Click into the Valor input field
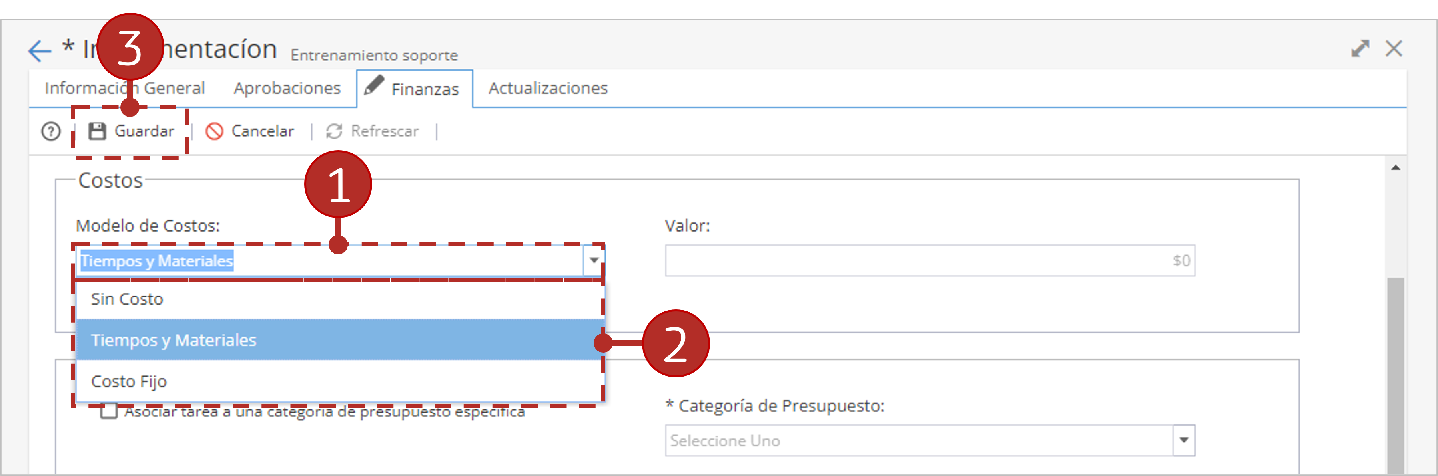 coord(929,260)
